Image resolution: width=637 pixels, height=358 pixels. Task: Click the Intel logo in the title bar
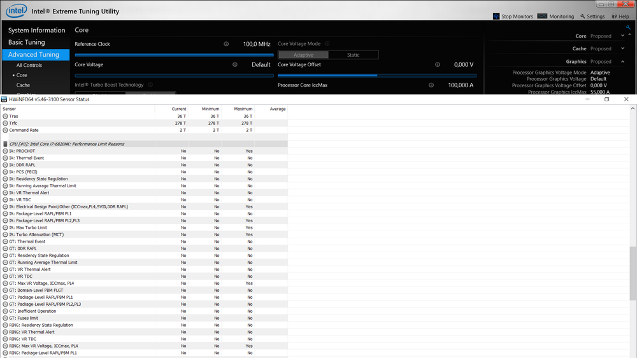16,10
